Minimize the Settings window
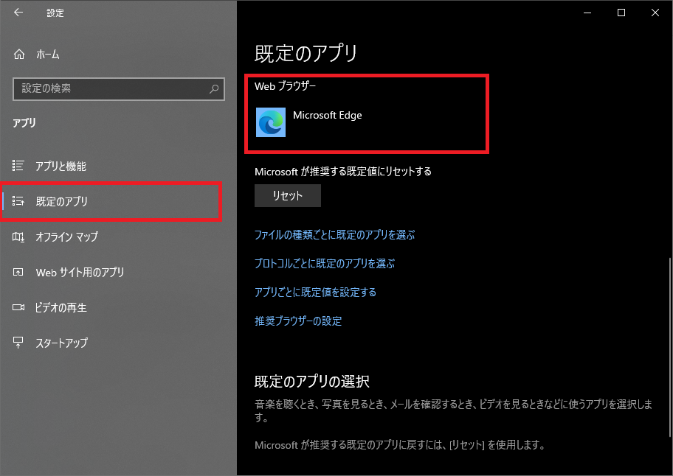The height and width of the screenshot is (476, 673). (x=587, y=13)
